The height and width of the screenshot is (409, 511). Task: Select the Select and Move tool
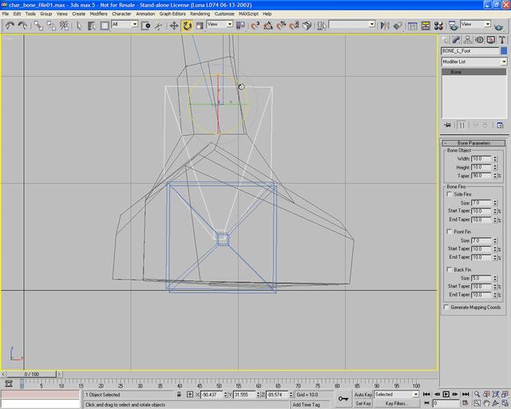click(174, 25)
